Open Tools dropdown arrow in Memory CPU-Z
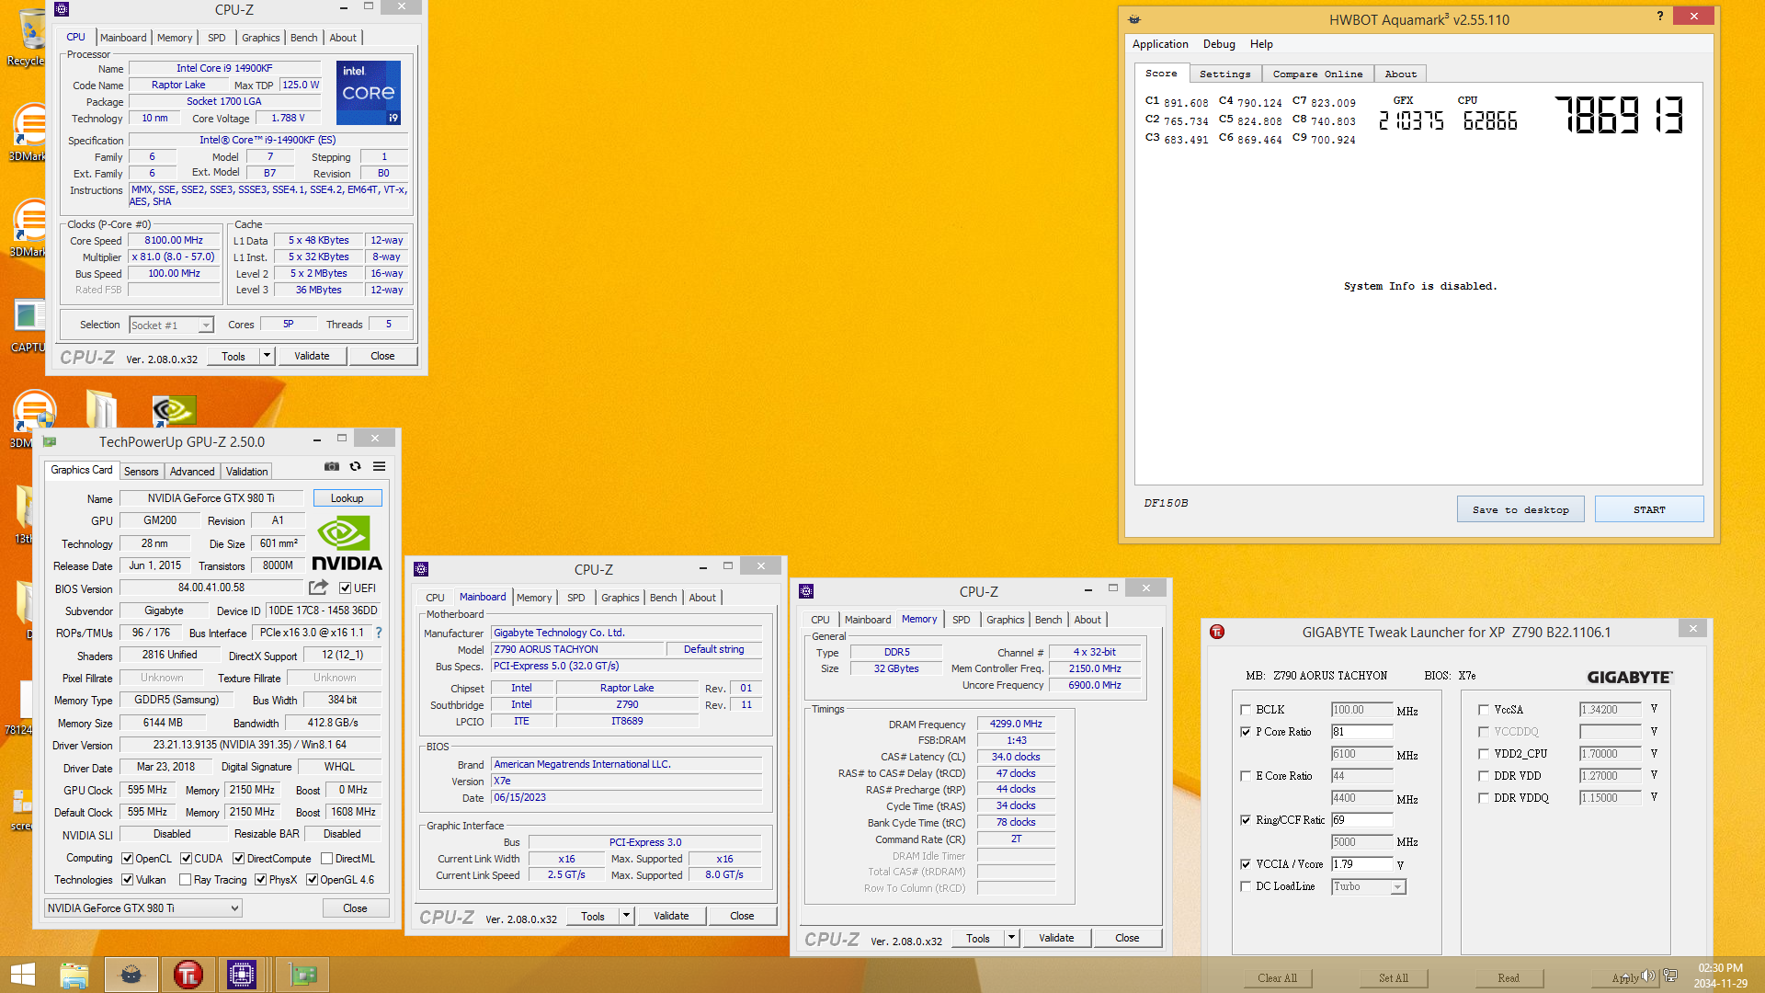Screen dimensions: 1765x993 pos(1011,938)
